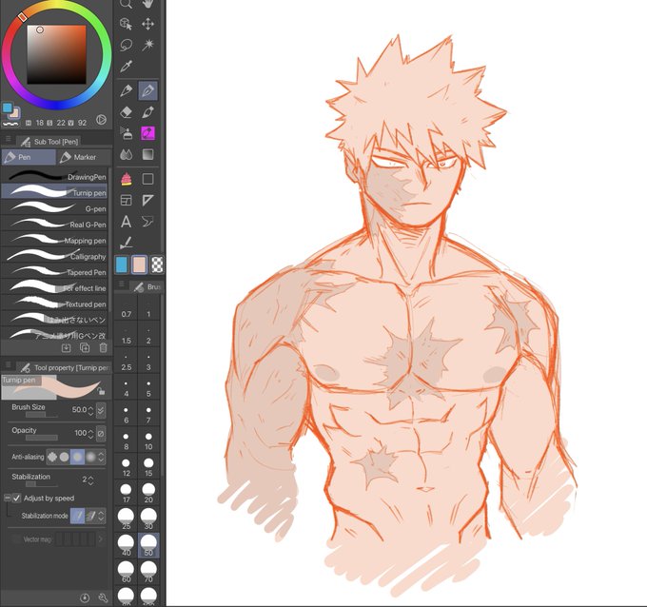Select the Hand move-view tool
The width and height of the screenshot is (647, 607).
(x=147, y=4)
